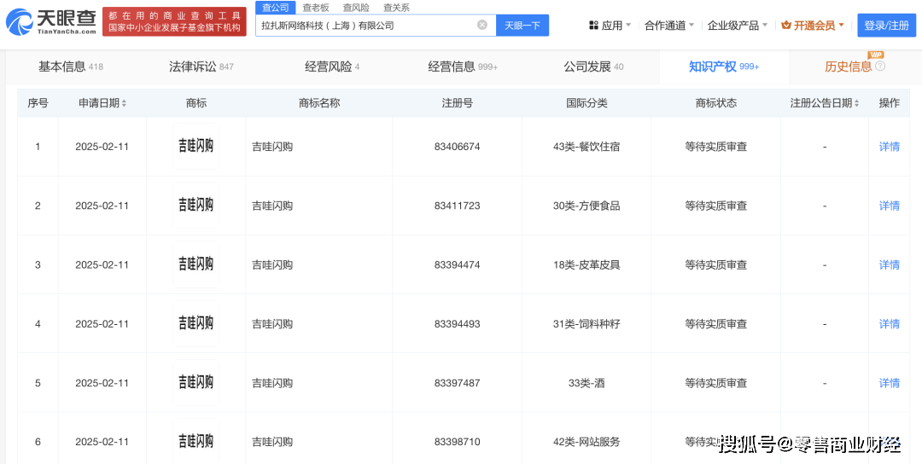Click the 吉哇闪购 trademark name in row 2
This screenshot has height=464, width=922.
tap(272, 206)
